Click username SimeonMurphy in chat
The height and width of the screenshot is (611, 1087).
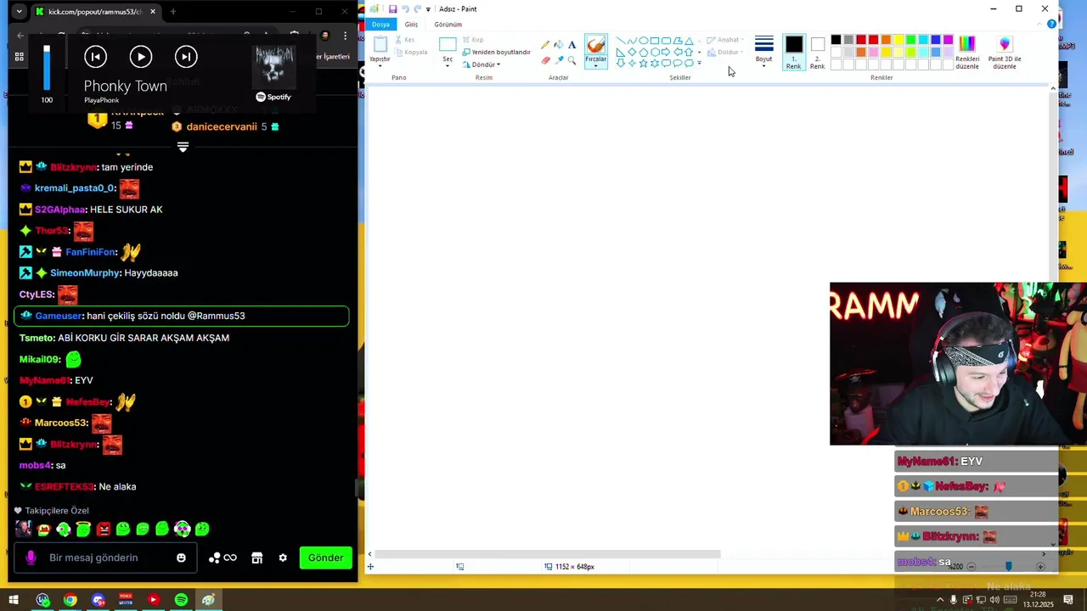click(x=85, y=273)
